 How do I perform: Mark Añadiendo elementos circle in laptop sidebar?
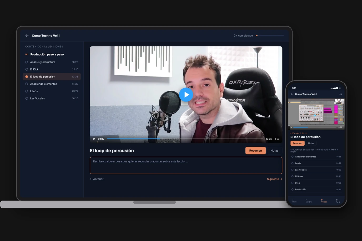point(27,84)
